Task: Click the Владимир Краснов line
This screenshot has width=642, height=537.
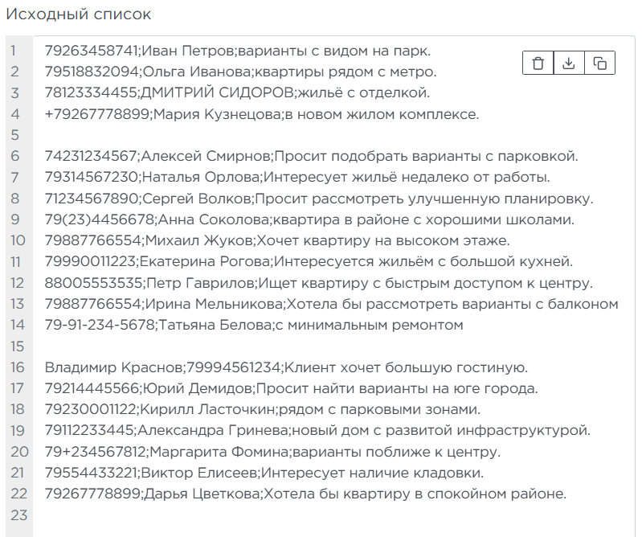Action: [x=286, y=367]
